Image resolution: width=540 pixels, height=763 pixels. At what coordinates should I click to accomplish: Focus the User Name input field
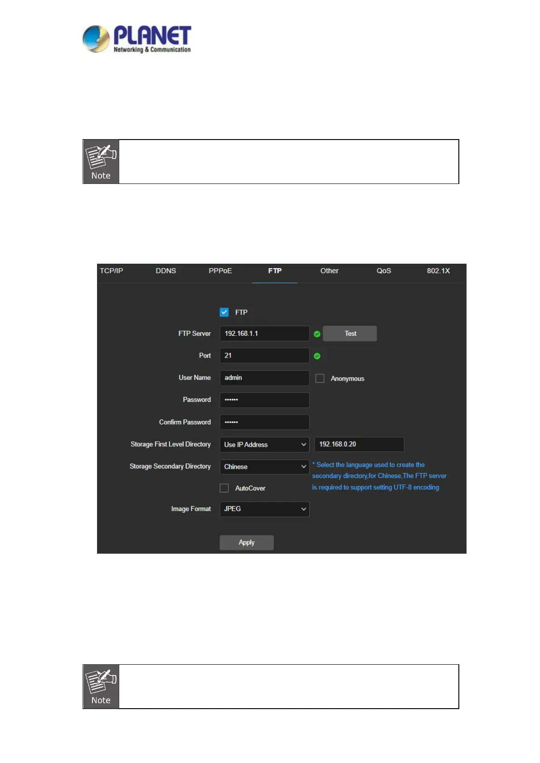pyautogui.click(x=264, y=378)
